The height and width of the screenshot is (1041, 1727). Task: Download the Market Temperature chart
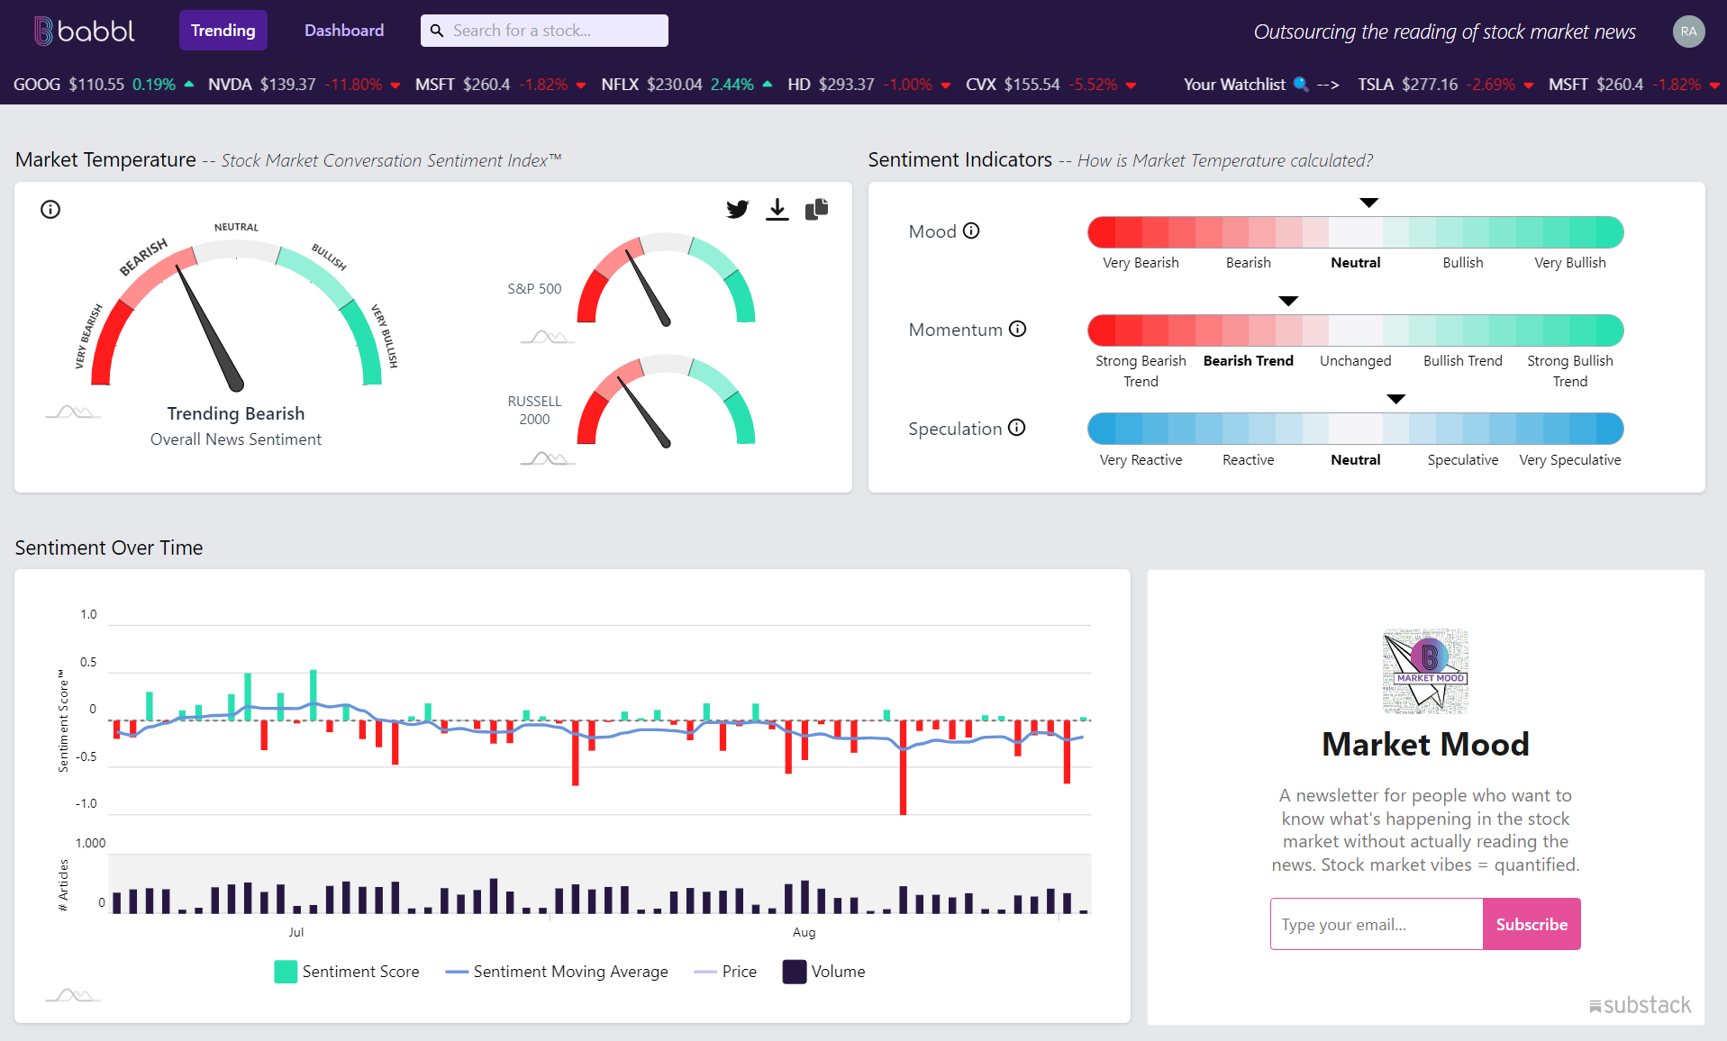click(777, 210)
